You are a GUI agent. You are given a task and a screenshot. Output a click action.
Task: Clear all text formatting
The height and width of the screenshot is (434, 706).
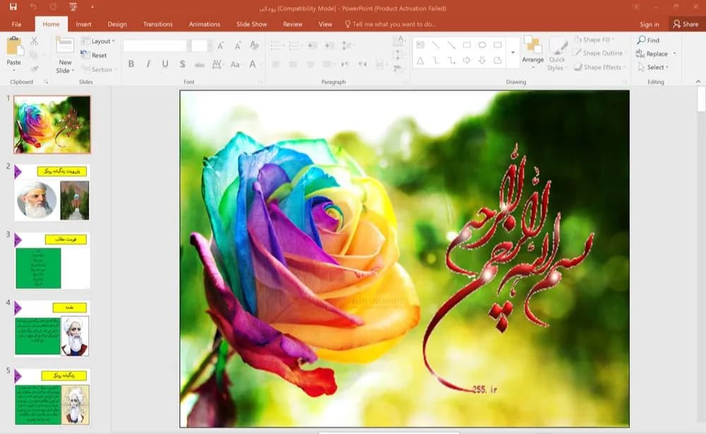pyautogui.click(x=254, y=45)
